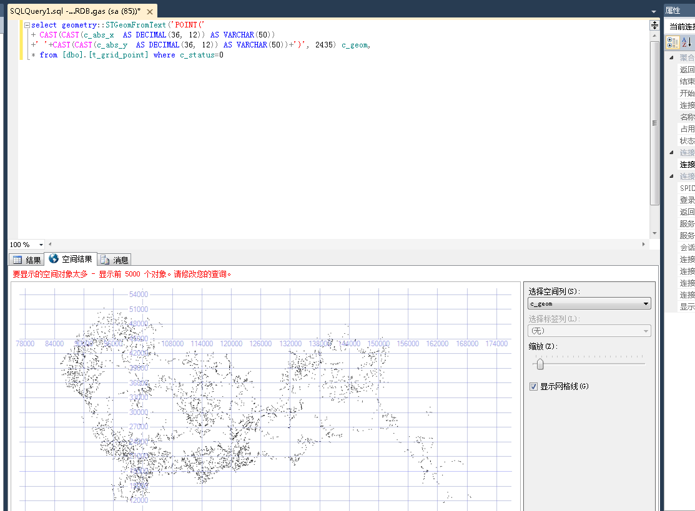Click 'c_geom' alias in the query
The width and height of the screenshot is (695, 511).
point(355,45)
